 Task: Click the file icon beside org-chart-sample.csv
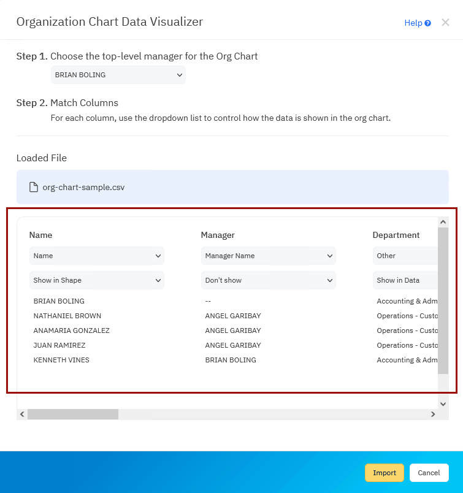coord(33,187)
